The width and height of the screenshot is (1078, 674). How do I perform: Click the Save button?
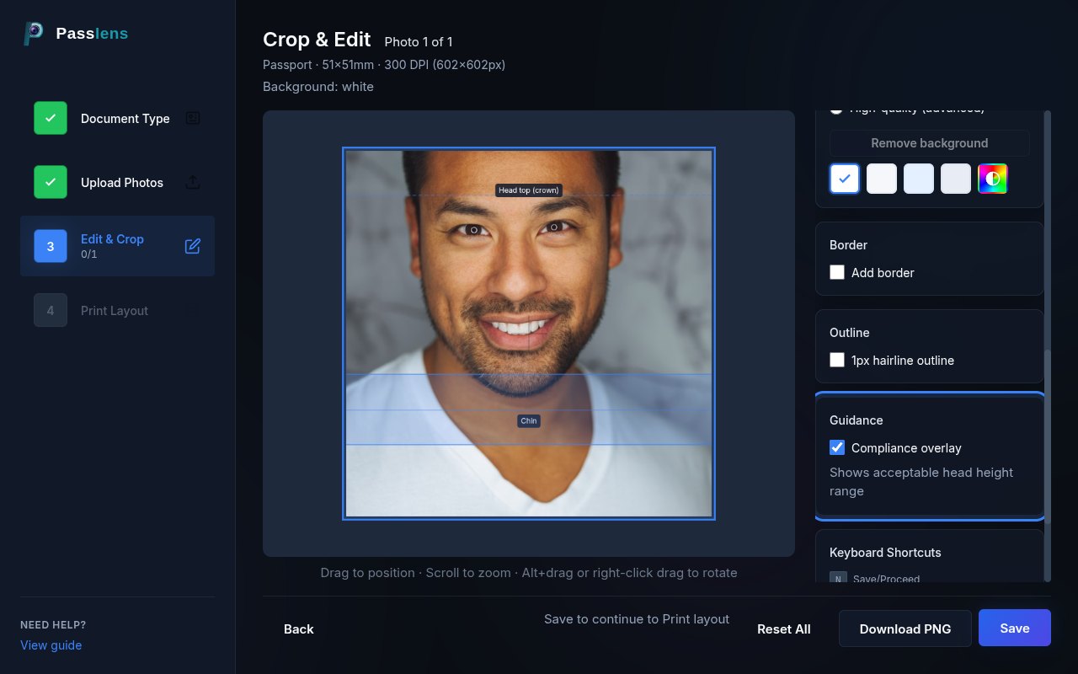tap(1015, 628)
